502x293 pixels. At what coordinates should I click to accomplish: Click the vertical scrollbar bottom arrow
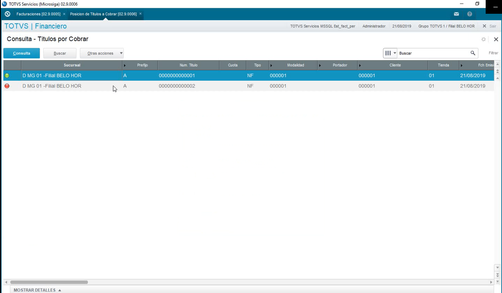498,281
